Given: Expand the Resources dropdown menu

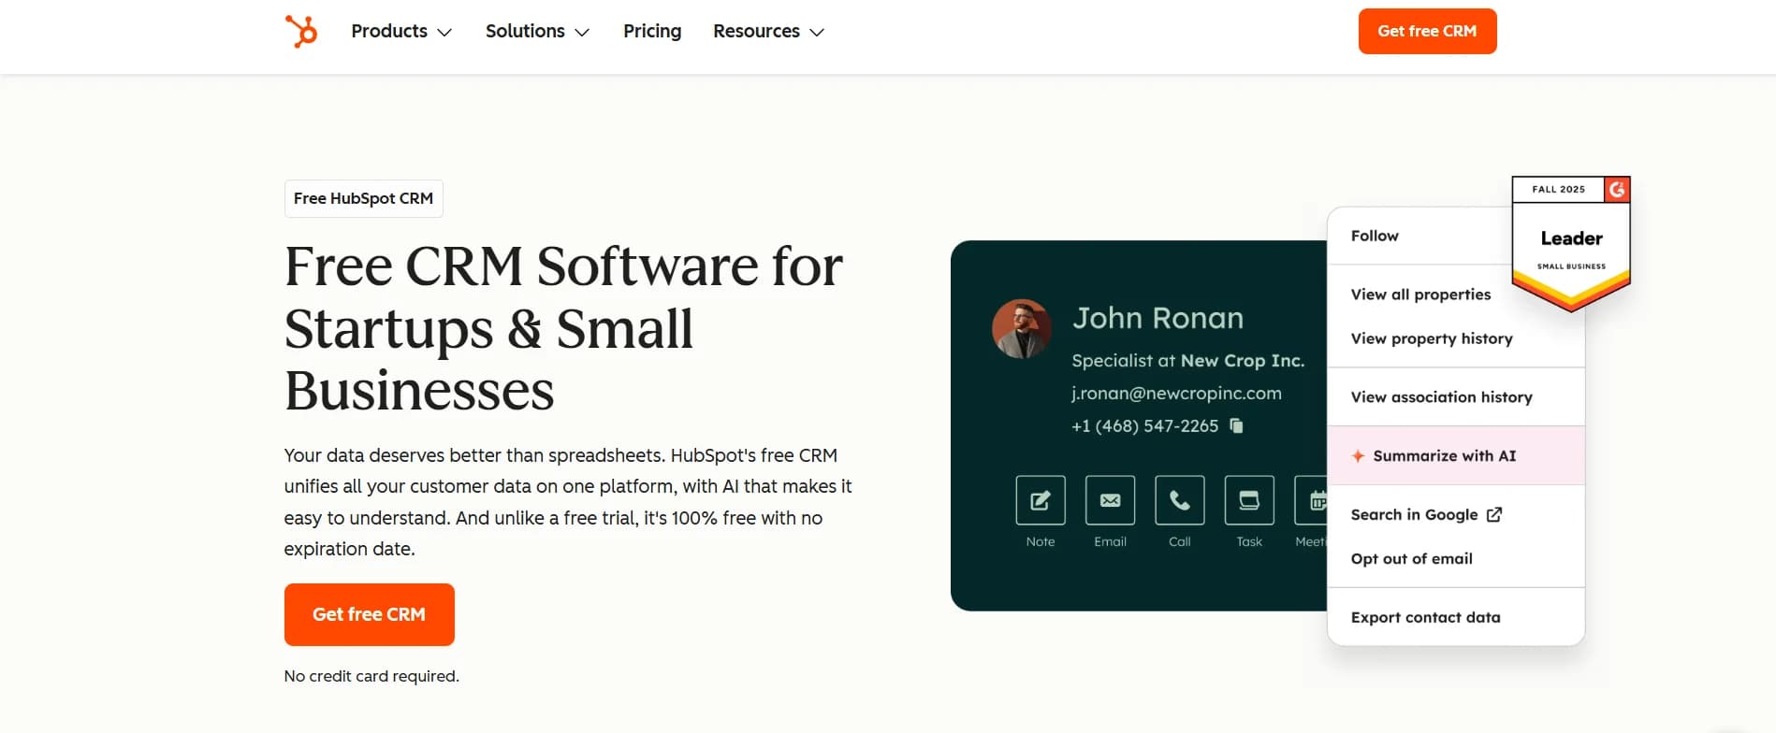Looking at the screenshot, I should click(x=768, y=31).
